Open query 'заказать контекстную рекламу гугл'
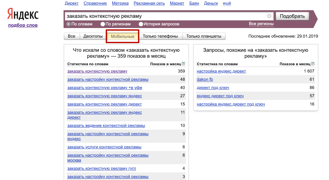Image resolution: width=329 pixels, height=180 pixels. click(101, 168)
